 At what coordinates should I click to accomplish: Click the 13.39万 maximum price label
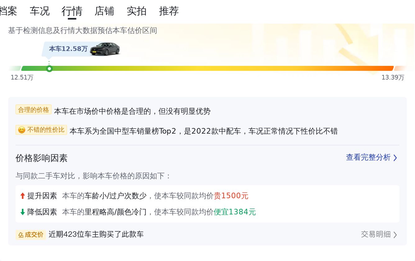pyautogui.click(x=393, y=77)
